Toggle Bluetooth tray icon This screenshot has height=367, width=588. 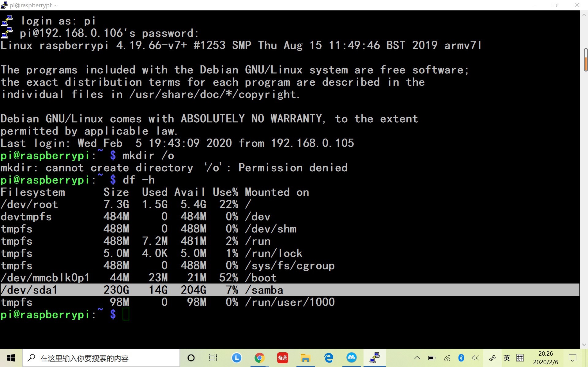(461, 358)
